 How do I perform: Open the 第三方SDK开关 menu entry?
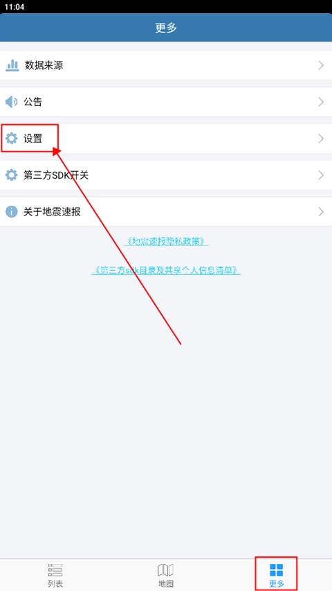pyautogui.click(x=166, y=175)
